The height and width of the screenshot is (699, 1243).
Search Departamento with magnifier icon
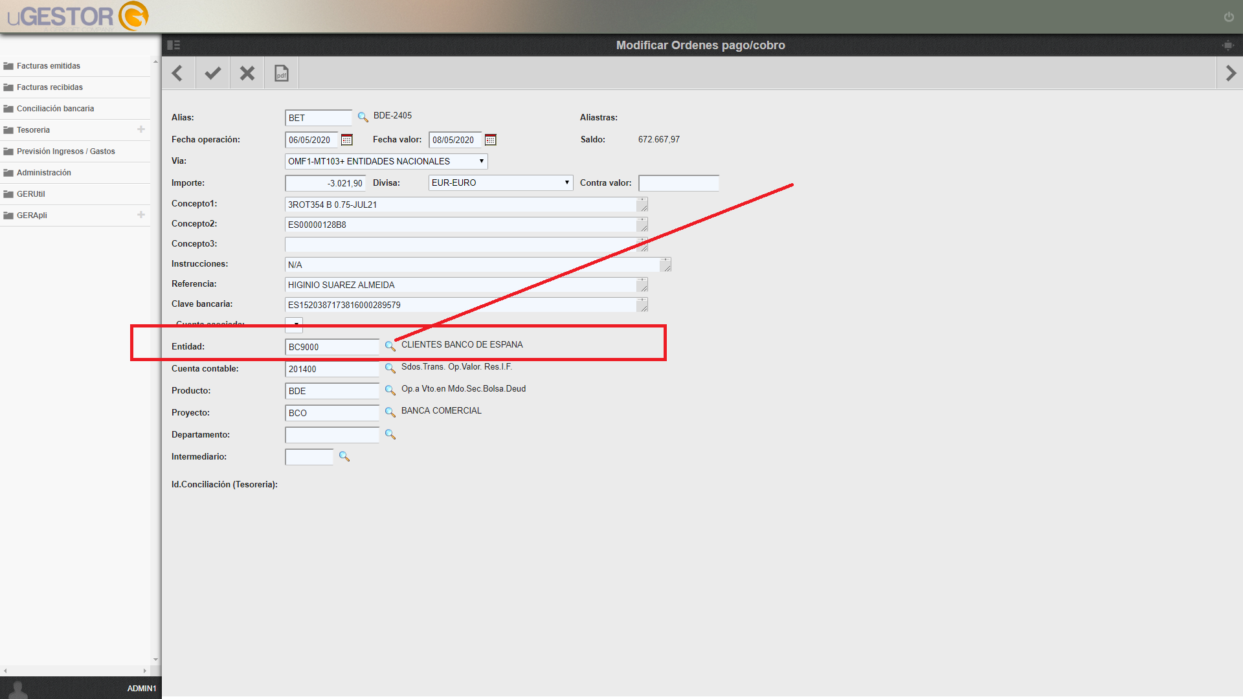390,434
